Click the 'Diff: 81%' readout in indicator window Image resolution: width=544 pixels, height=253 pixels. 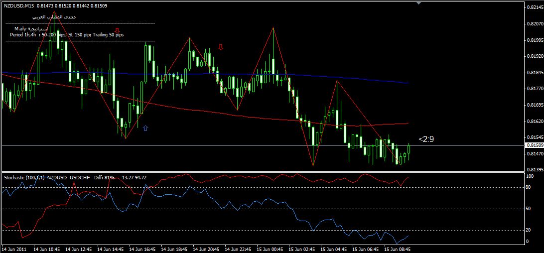pos(105,178)
